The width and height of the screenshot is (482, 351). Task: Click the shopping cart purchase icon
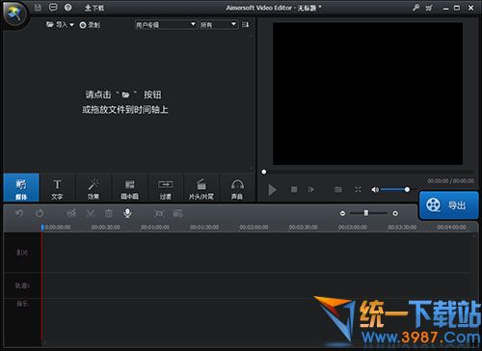(429, 8)
